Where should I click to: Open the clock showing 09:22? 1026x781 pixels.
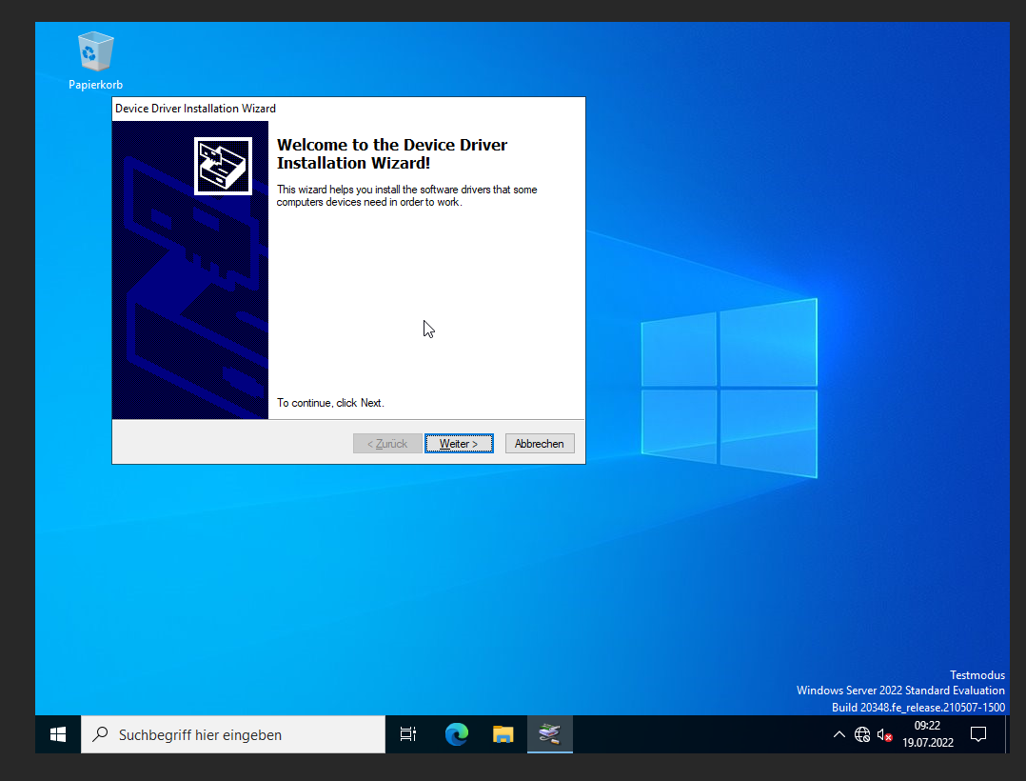[927, 734]
